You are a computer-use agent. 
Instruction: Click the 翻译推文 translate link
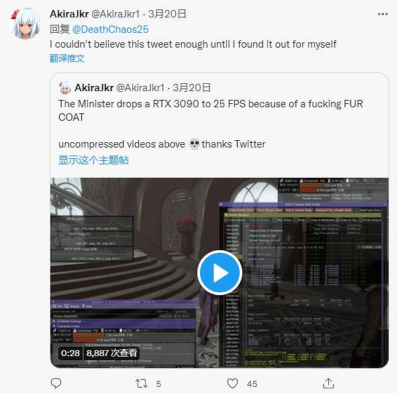click(x=67, y=58)
